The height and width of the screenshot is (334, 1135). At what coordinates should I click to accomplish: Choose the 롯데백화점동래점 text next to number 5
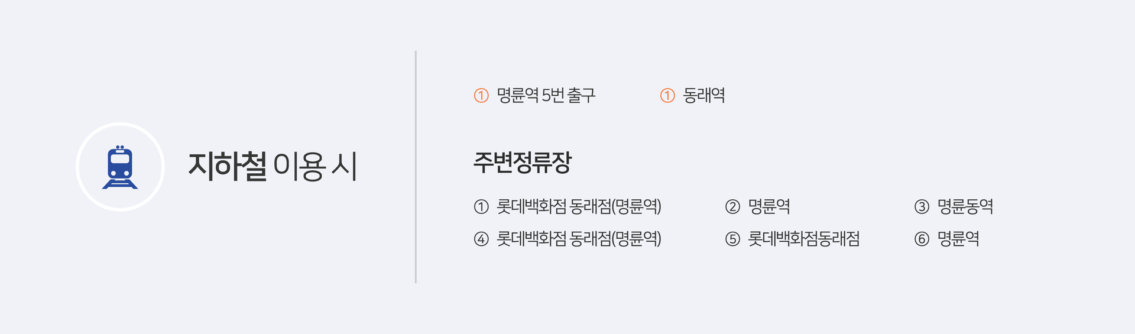(x=804, y=239)
